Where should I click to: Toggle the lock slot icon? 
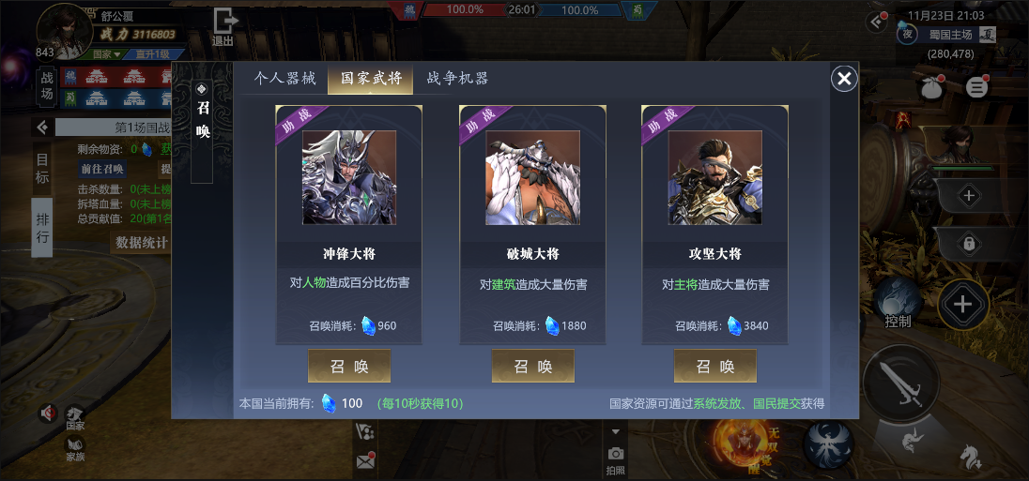coord(969,244)
